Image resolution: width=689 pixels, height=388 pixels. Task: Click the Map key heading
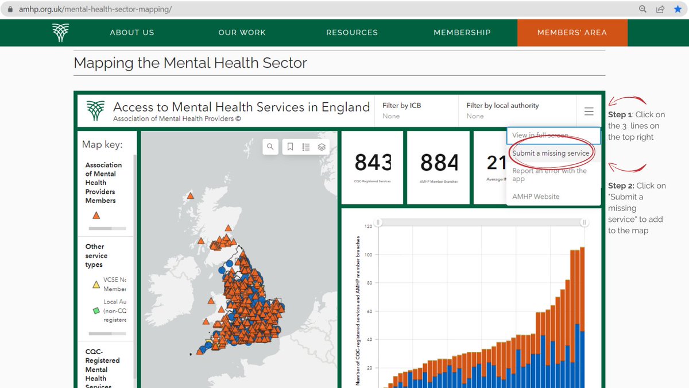point(102,144)
